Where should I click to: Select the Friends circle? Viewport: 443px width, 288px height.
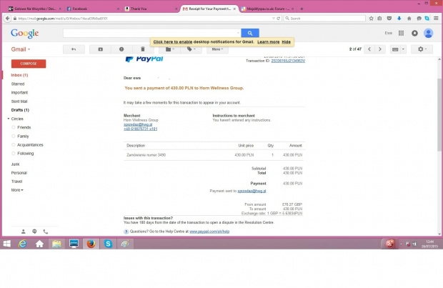point(24,127)
